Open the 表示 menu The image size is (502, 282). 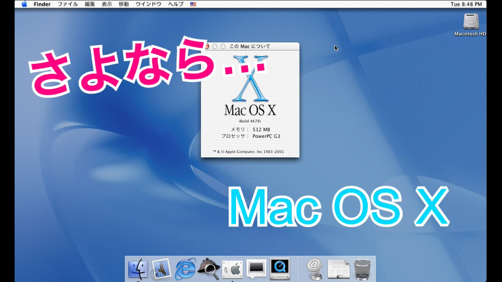click(107, 4)
